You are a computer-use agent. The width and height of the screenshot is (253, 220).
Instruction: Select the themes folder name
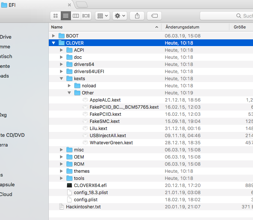click(x=82, y=171)
